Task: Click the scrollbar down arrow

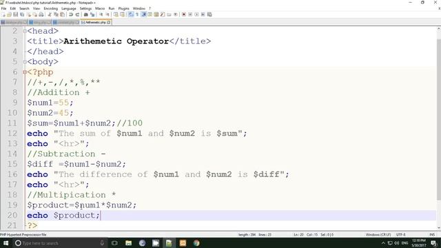Action: click(x=438, y=228)
